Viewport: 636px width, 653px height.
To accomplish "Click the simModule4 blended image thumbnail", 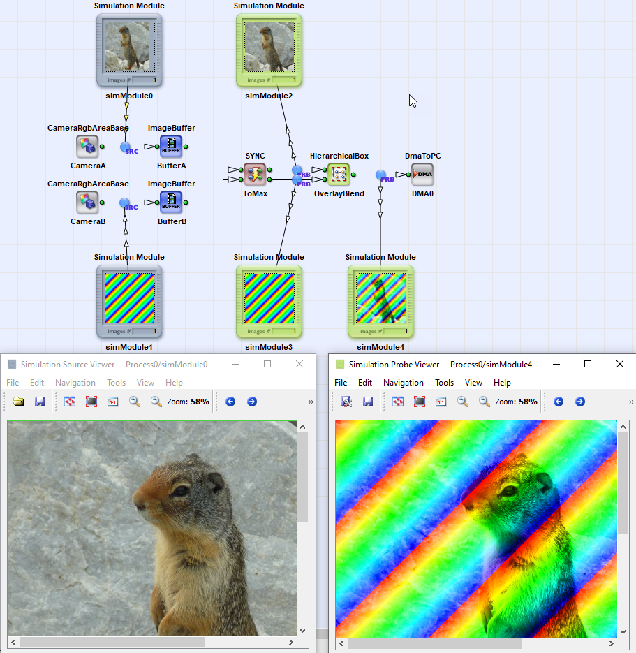I will point(380,298).
